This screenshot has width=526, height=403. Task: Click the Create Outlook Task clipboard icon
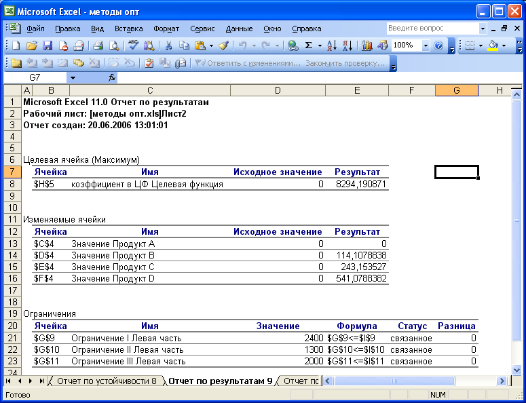[149, 62]
